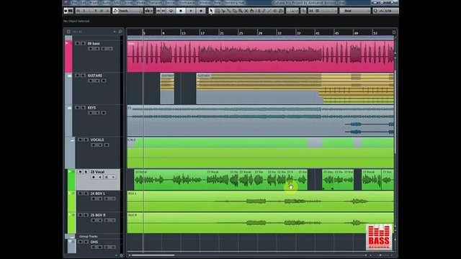The image size is (461, 259).
Task: Solo the 25 BGV R track
Action: click(x=86, y=215)
